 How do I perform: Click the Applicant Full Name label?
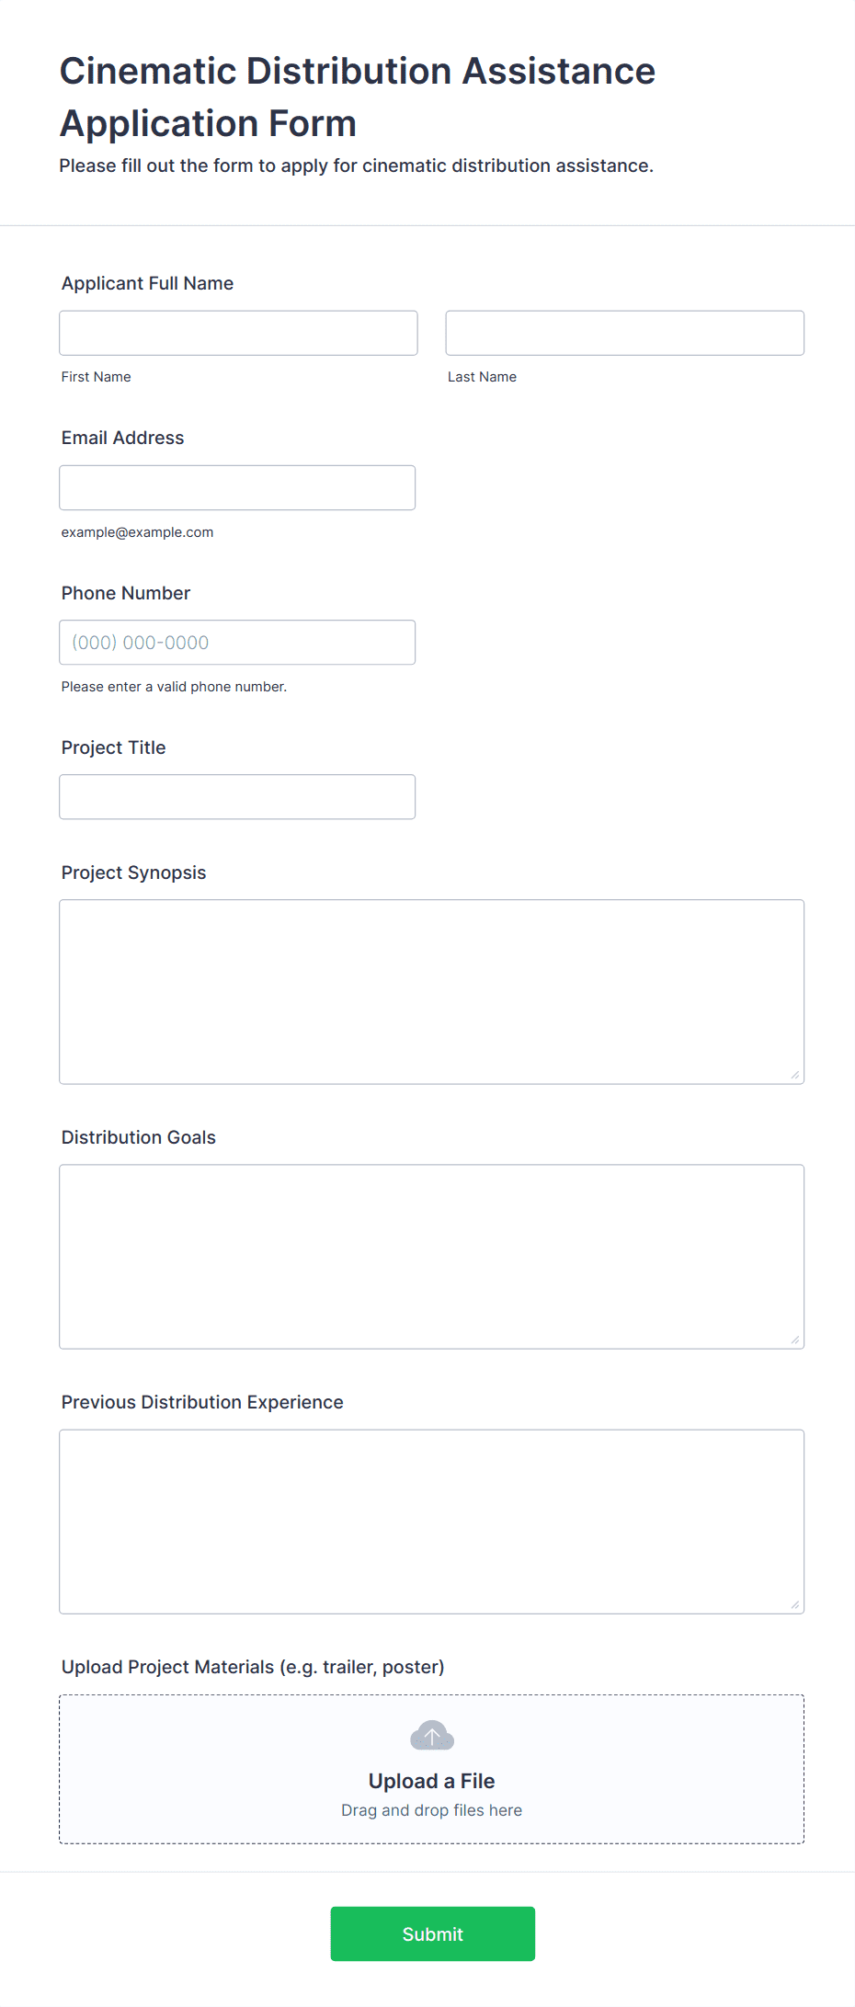tap(147, 283)
